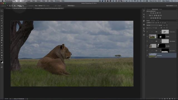Toggle the Anti-alias checkbox
178x100 pixels.
[28, 6]
